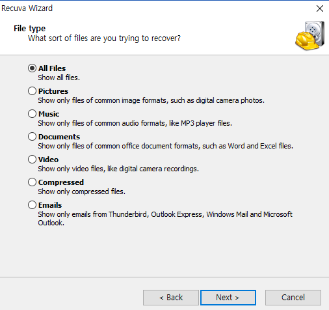Select the All Files radio button
Image resolution: width=329 pixels, height=310 pixels.
[x=32, y=68]
